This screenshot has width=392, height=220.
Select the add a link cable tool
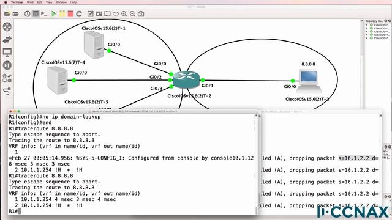(x=7, y=91)
